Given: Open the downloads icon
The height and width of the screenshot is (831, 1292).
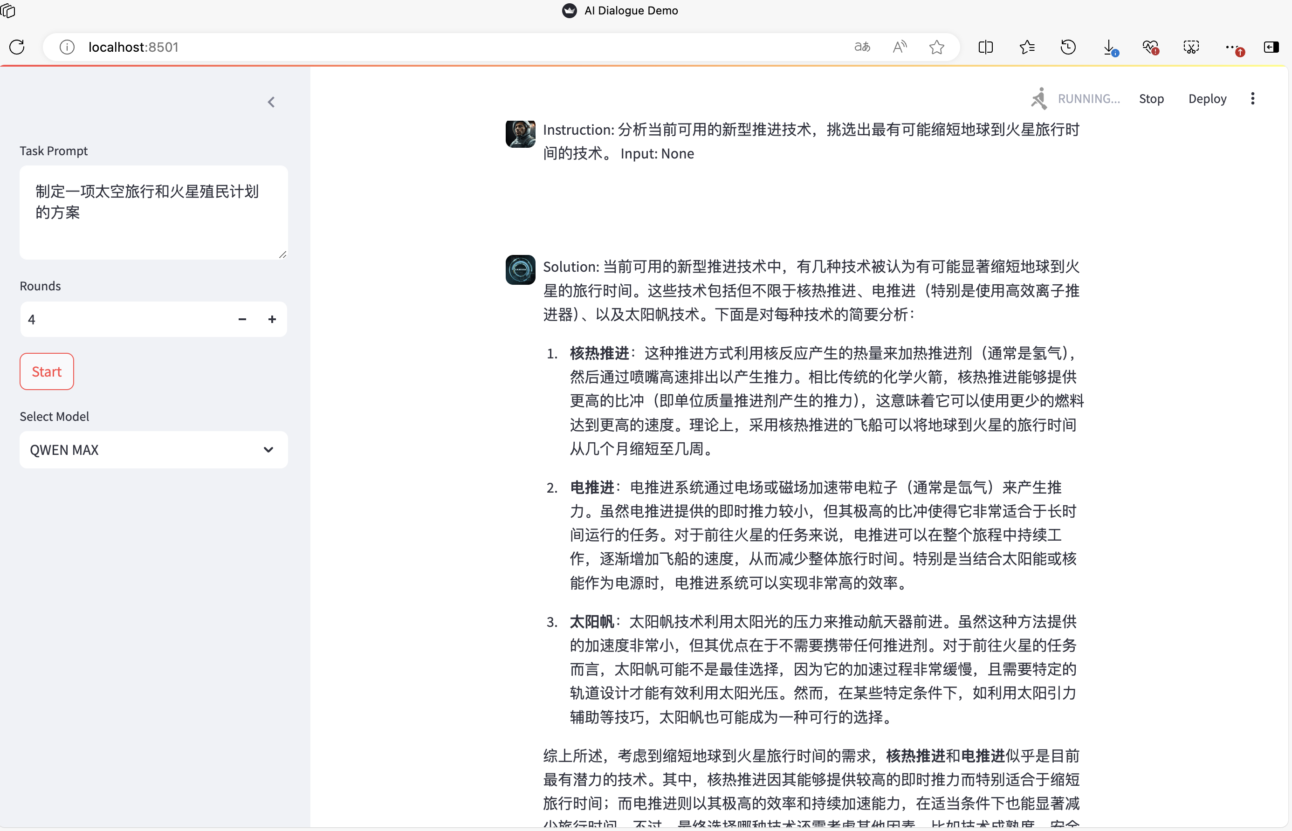Looking at the screenshot, I should (1109, 47).
